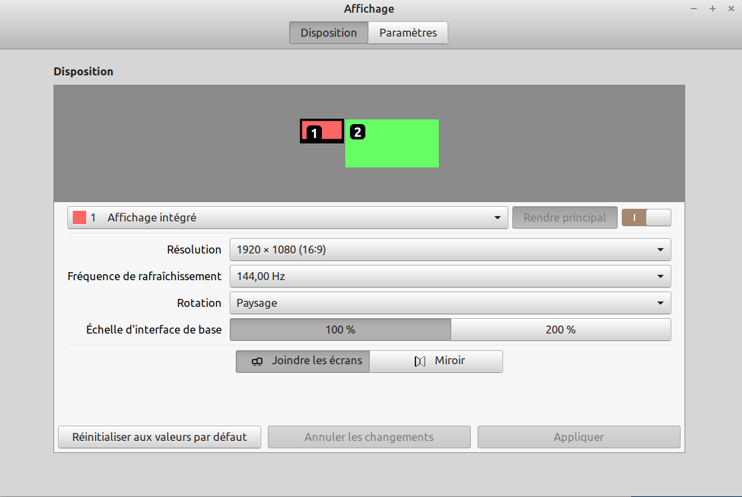742x497 pixels.
Task: Click the number 1 badge on monitor
Action: pyautogui.click(x=314, y=133)
